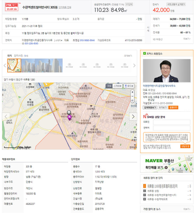Open 세류동 성원 ranking item
The width and height of the screenshot is (196, 213).
pos(153,191)
